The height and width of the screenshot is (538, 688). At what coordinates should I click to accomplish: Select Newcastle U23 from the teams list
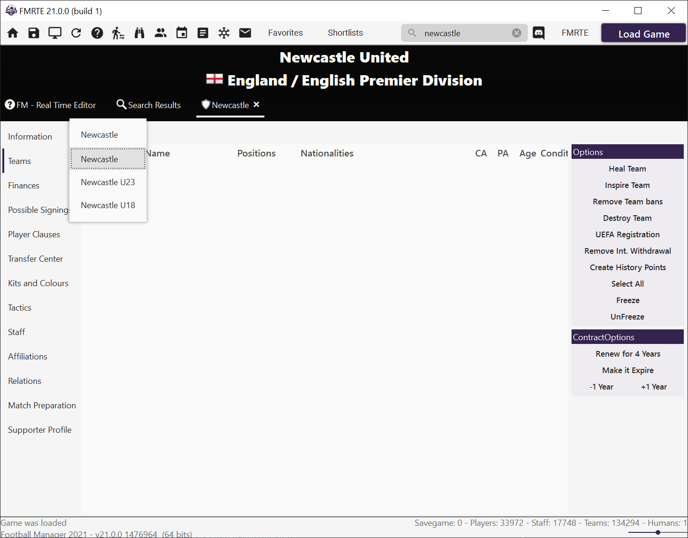(x=108, y=182)
